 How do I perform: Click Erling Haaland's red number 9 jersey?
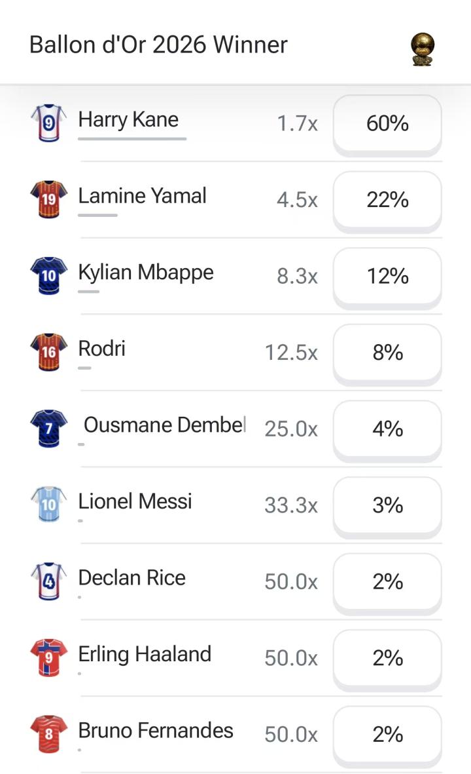pos(49,657)
